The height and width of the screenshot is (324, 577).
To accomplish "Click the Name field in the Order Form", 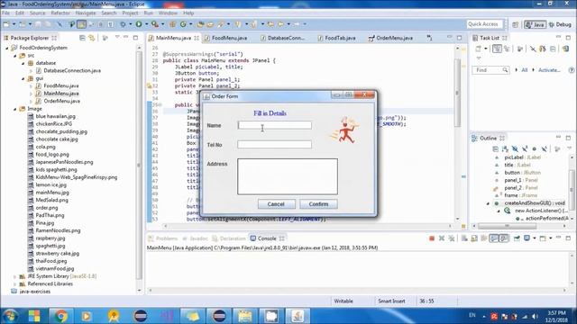I will click(274, 125).
